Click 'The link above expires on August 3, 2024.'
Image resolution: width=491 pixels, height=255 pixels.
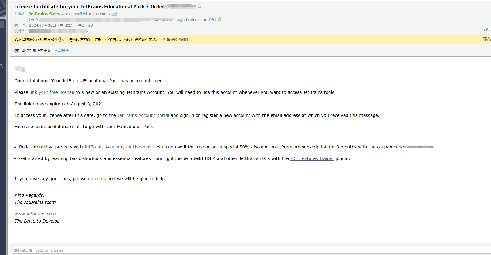click(60, 104)
